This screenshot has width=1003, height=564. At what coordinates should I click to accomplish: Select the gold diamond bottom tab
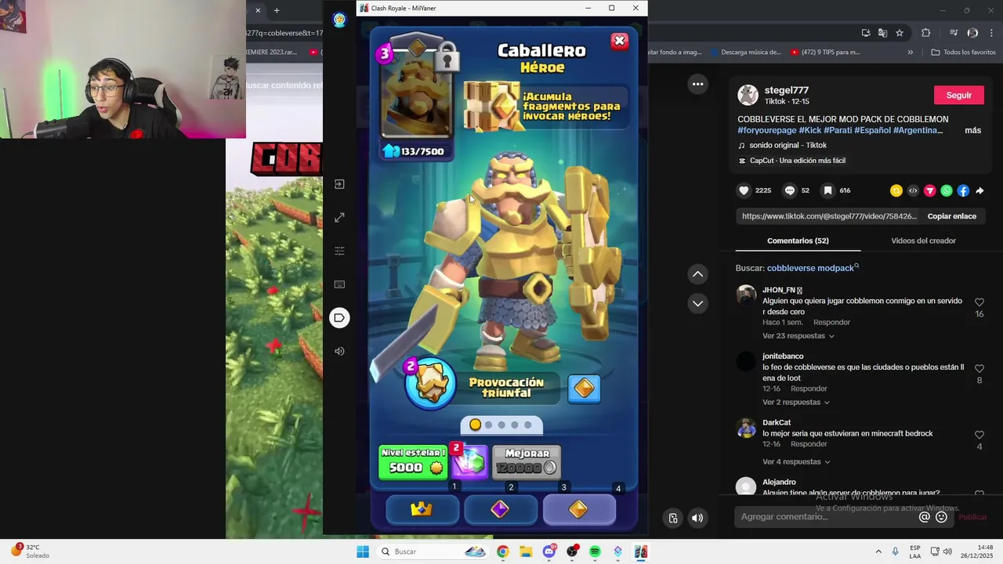pyautogui.click(x=579, y=510)
